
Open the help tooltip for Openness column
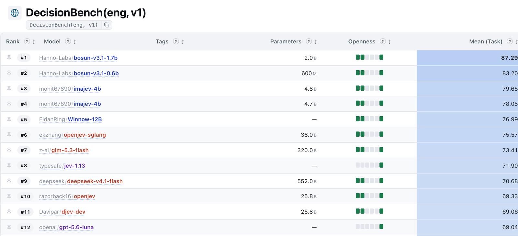pyautogui.click(x=383, y=41)
